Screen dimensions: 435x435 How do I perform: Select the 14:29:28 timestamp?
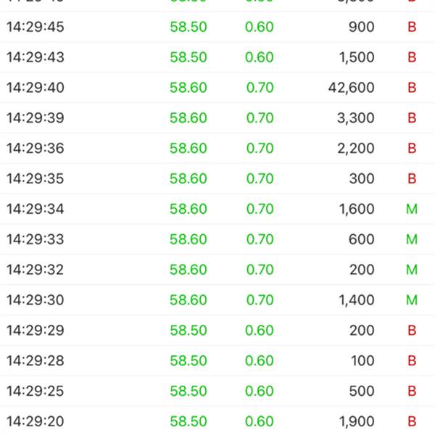[36, 360]
